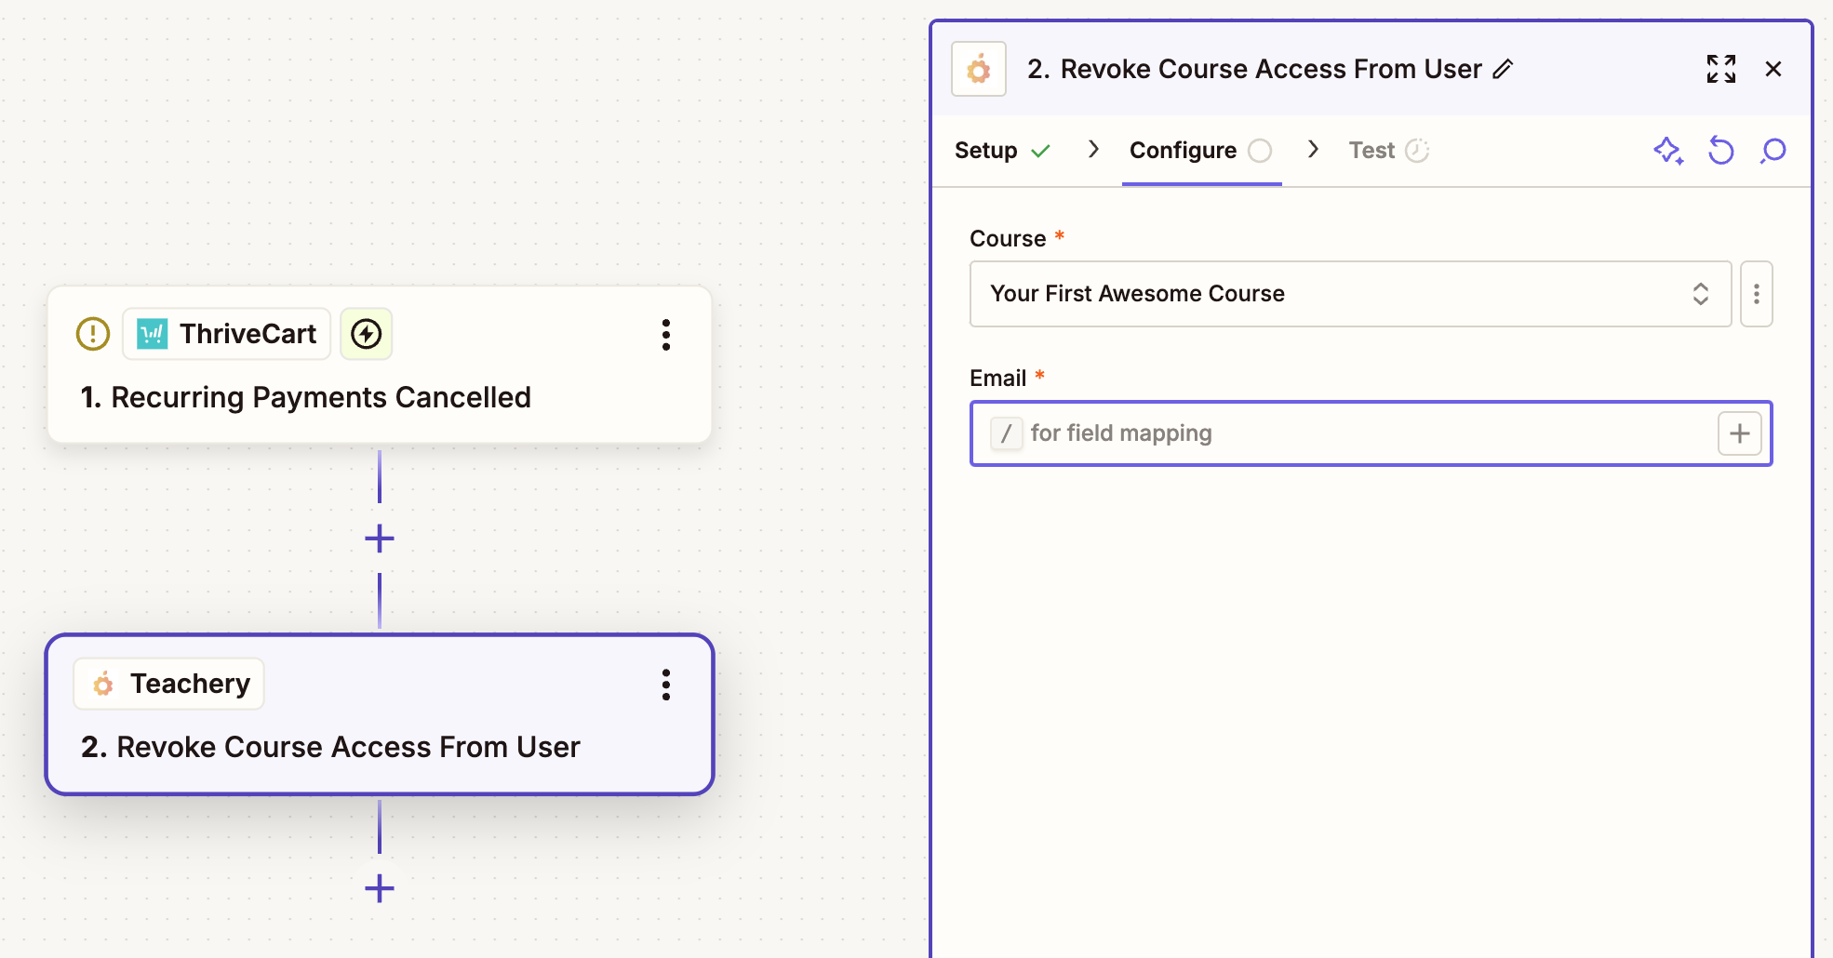Click the undo refresh arrow icon

click(x=1721, y=151)
